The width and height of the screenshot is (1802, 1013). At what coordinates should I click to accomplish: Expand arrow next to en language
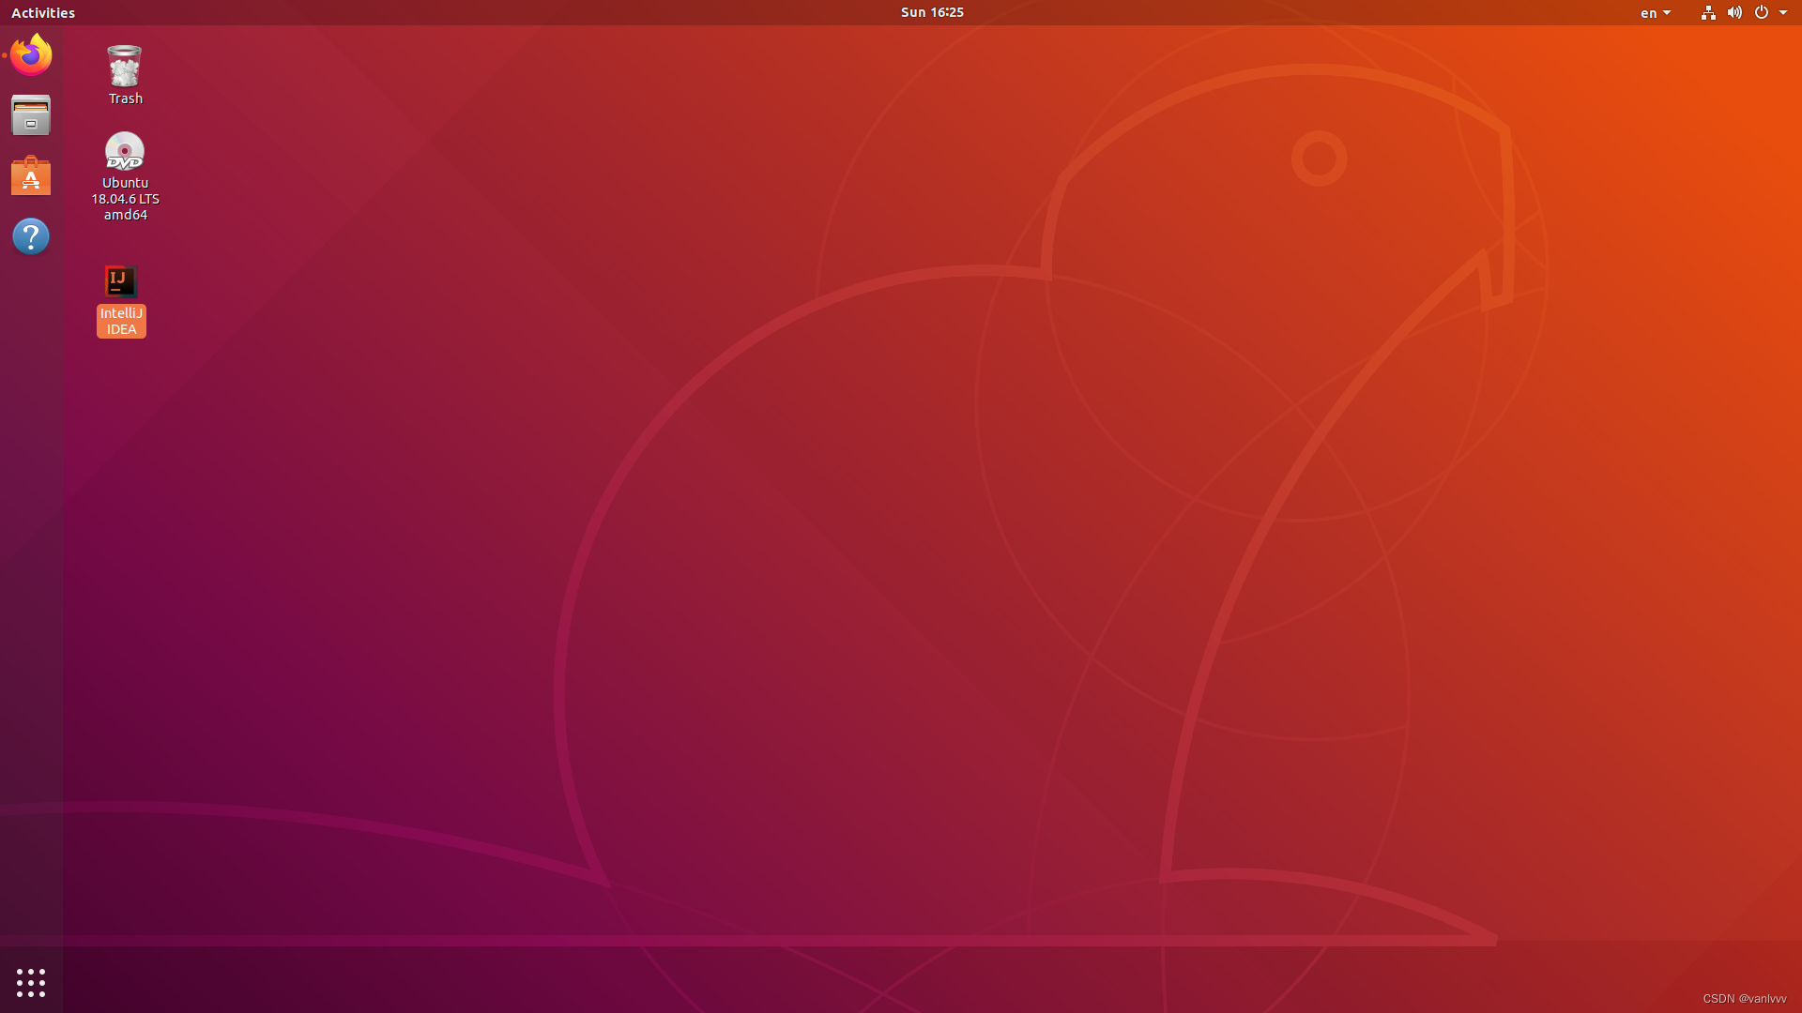(1667, 13)
